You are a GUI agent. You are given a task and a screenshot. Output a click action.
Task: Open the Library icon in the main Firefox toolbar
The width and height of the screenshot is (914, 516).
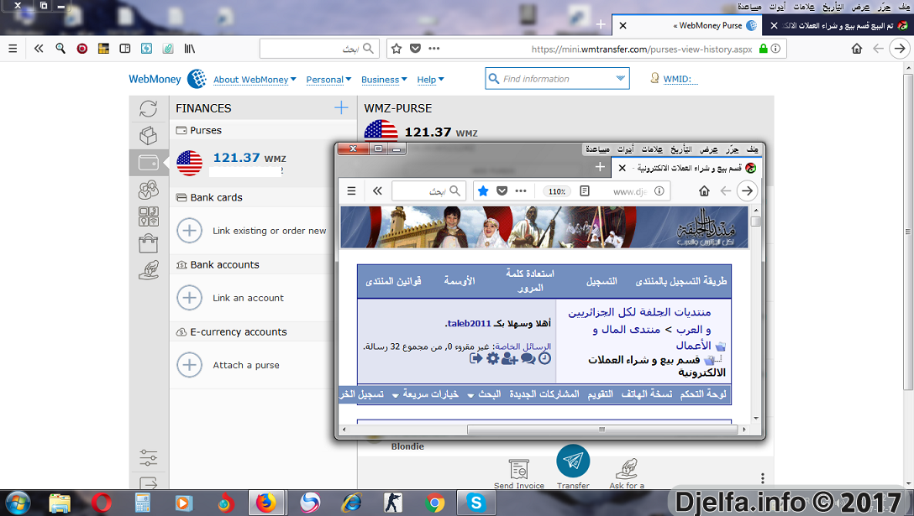pos(190,49)
